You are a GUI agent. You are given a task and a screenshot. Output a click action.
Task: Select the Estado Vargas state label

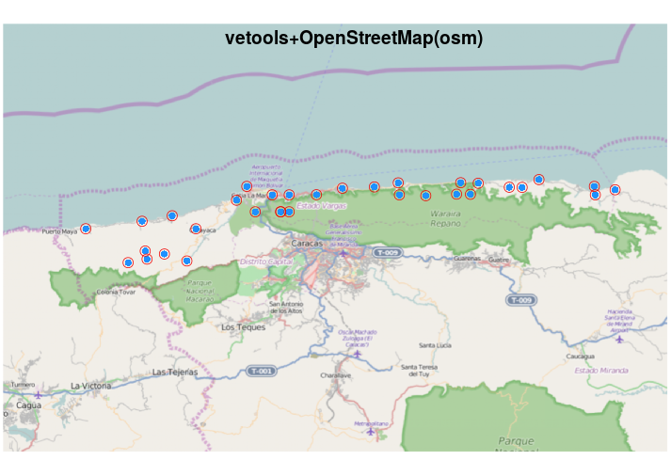coord(321,205)
